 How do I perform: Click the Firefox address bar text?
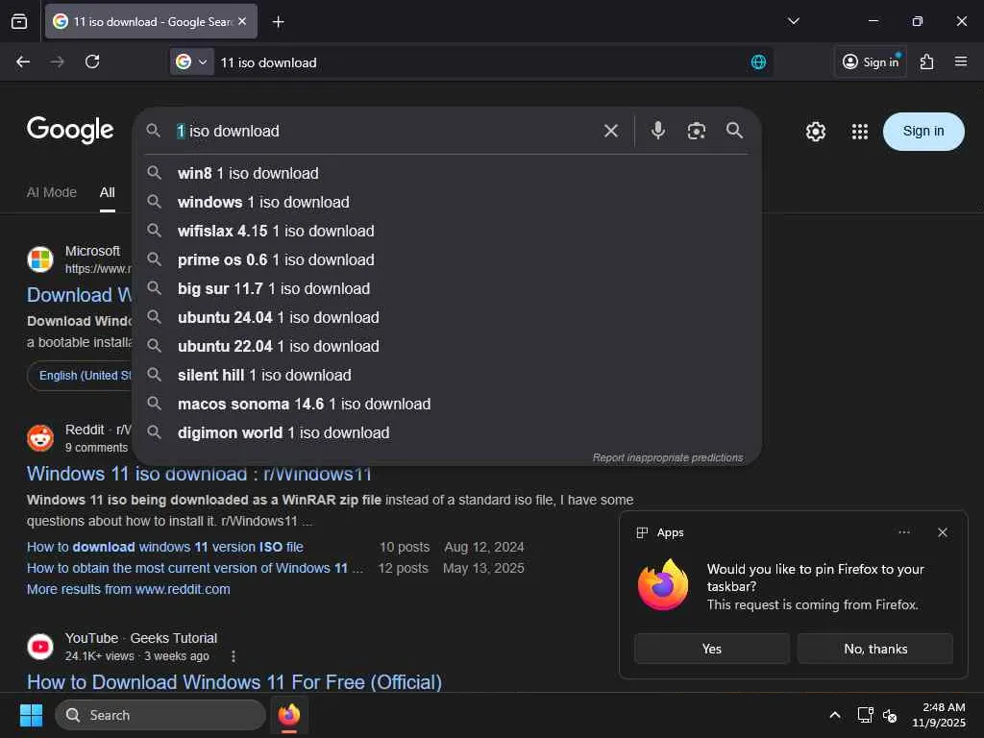(268, 62)
